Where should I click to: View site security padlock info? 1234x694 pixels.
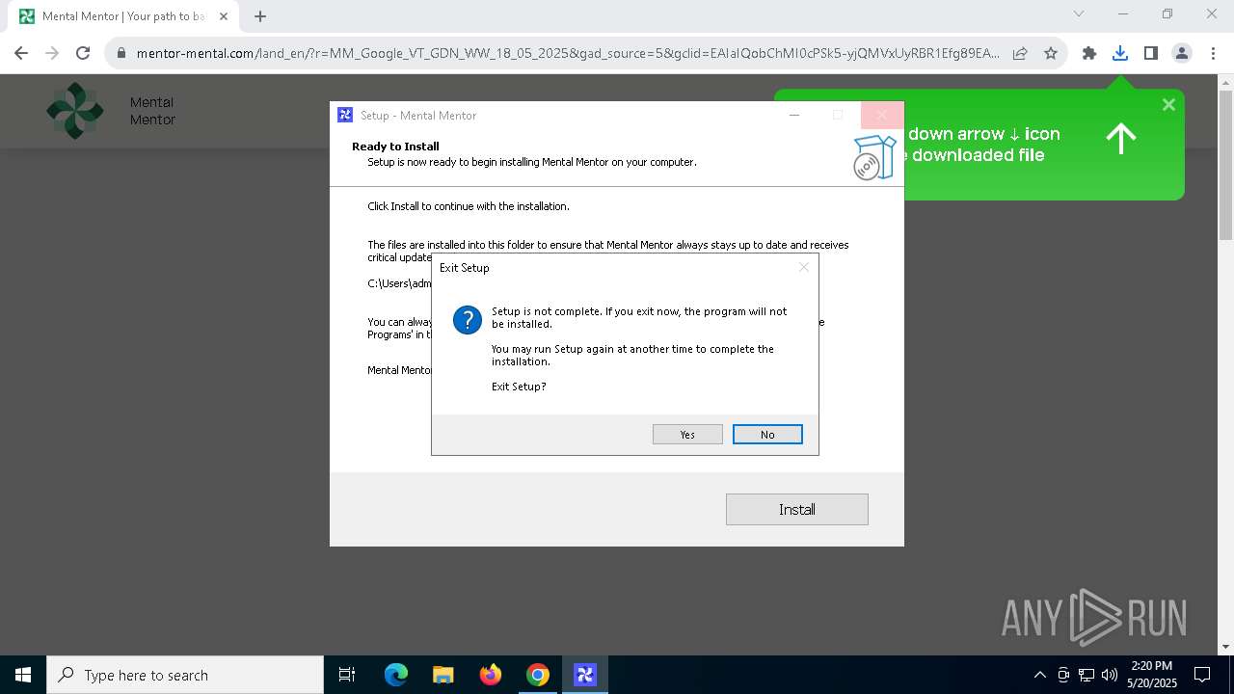point(121,53)
